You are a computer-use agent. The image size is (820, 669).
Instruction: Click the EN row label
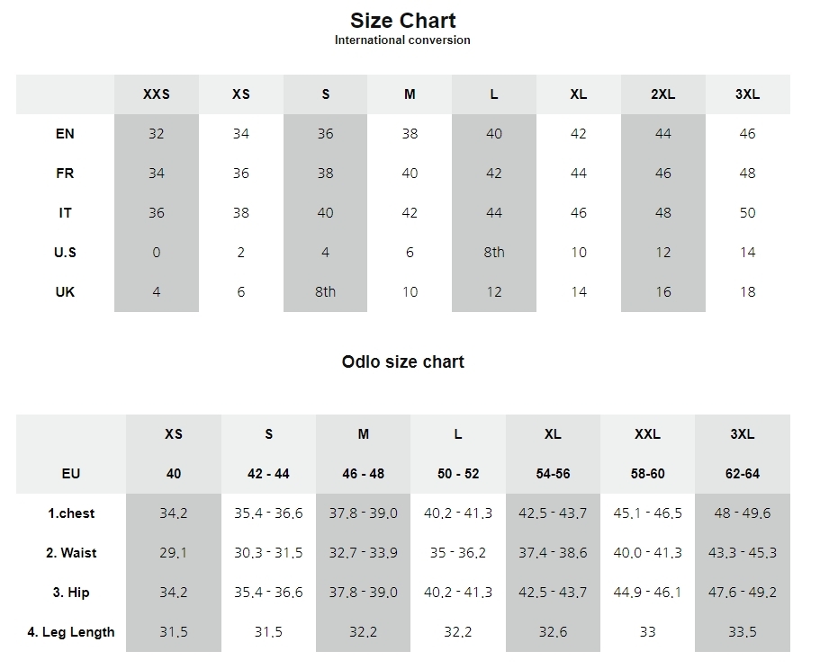click(x=65, y=134)
